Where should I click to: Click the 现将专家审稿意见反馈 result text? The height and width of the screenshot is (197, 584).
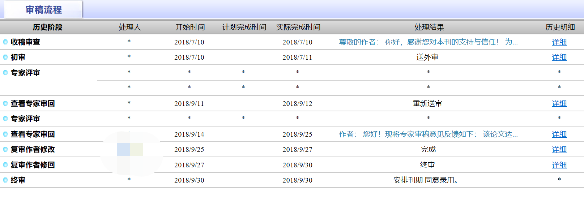tap(428, 134)
